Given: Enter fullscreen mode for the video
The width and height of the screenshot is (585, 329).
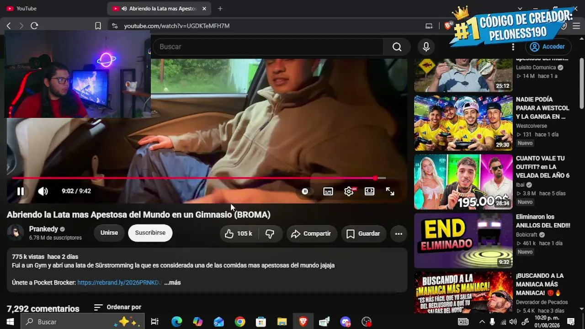Looking at the screenshot, I should click(x=390, y=191).
